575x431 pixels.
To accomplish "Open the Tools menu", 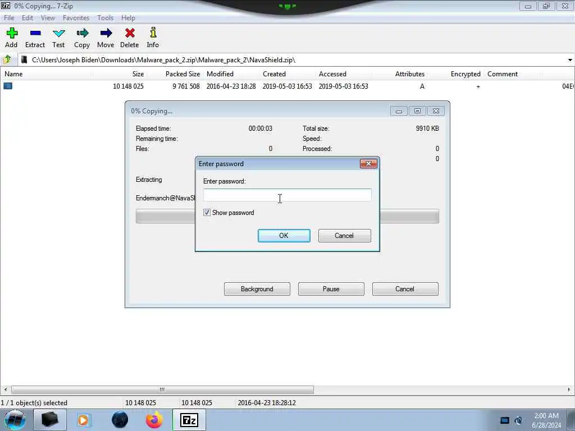I will pos(105,17).
